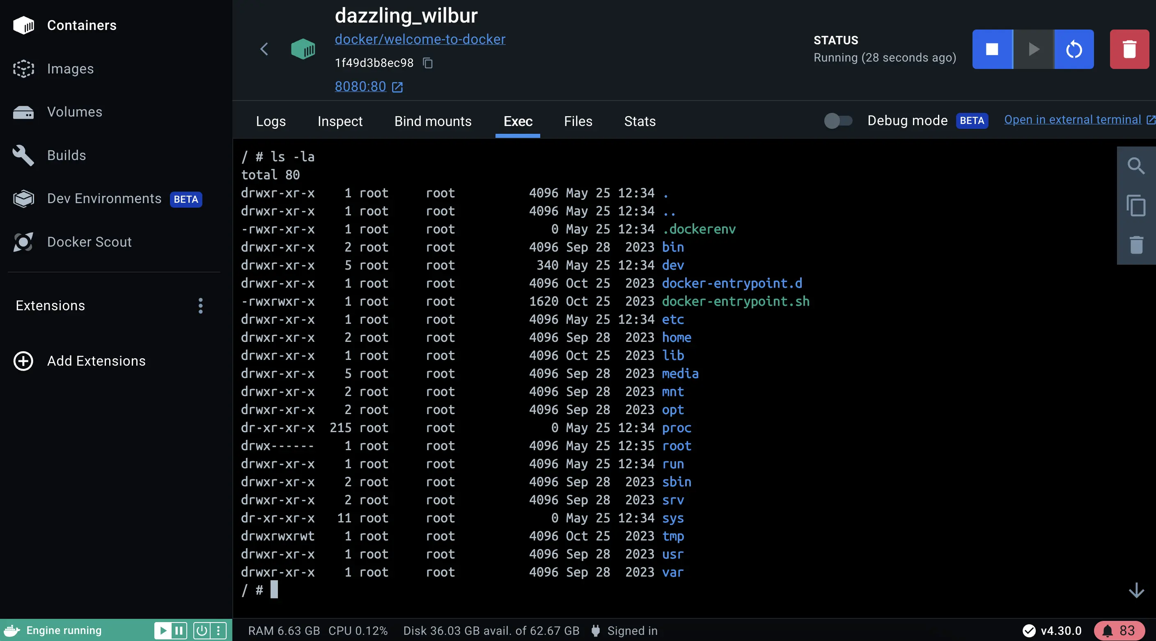The image size is (1156, 641).
Task: Open docker/welcome-to-docker image link
Action: (x=420, y=38)
